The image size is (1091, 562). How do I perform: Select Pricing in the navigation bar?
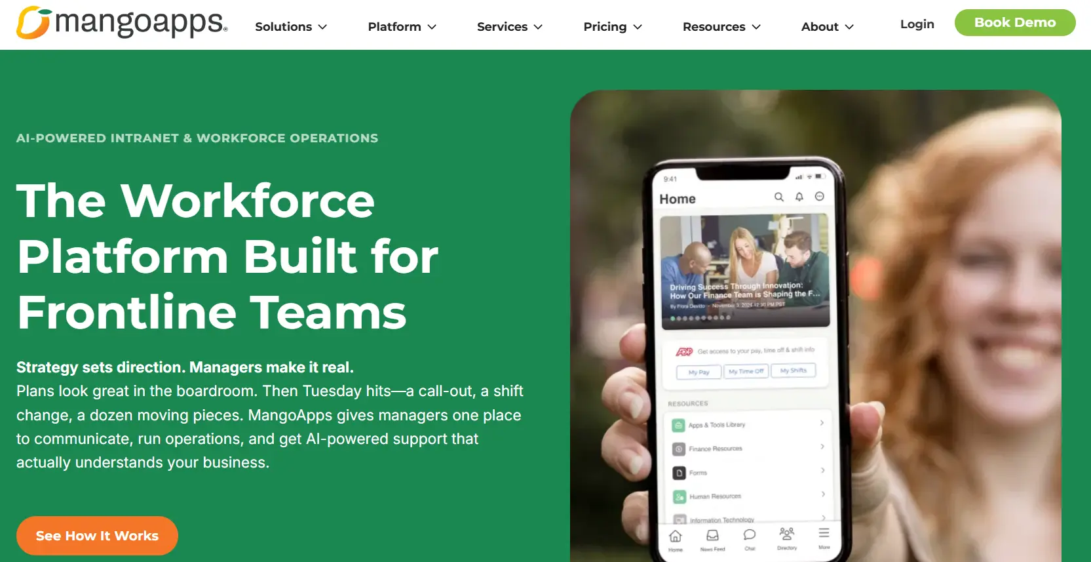pos(612,27)
